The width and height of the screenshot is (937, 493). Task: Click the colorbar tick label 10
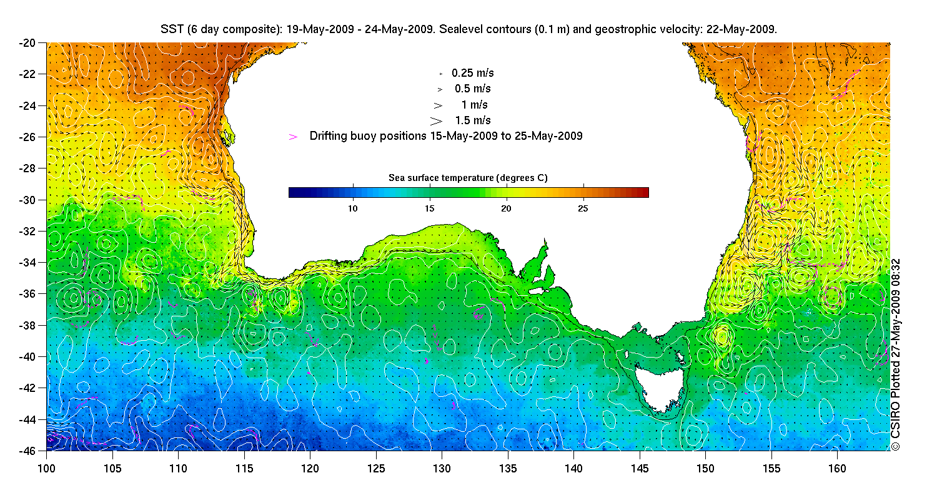[x=353, y=208]
